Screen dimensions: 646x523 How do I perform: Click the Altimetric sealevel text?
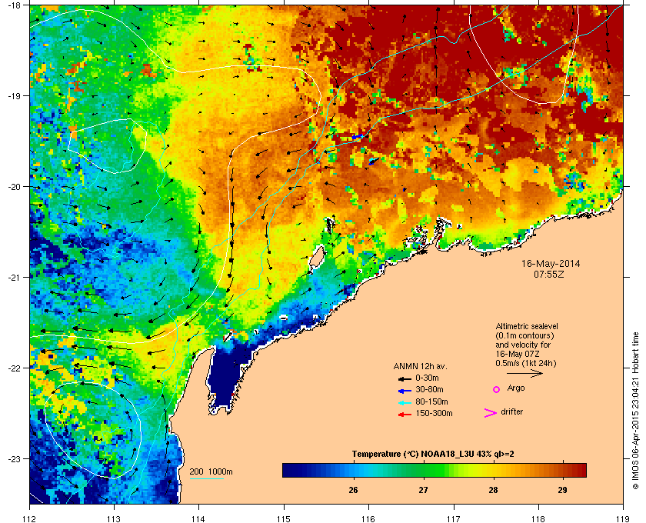[527, 326]
